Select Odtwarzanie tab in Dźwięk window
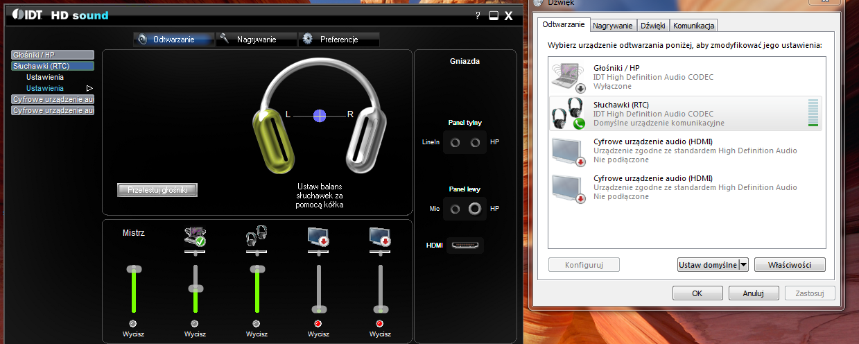Image resolution: width=859 pixels, height=344 pixels. point(564,24)
